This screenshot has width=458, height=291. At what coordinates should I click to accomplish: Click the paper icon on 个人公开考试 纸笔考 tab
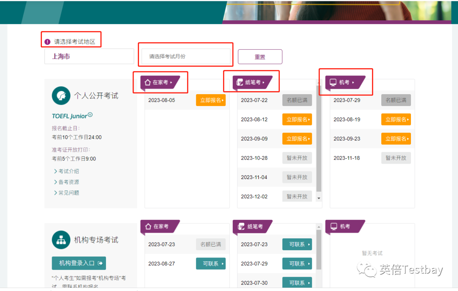[x=240, y=82]
